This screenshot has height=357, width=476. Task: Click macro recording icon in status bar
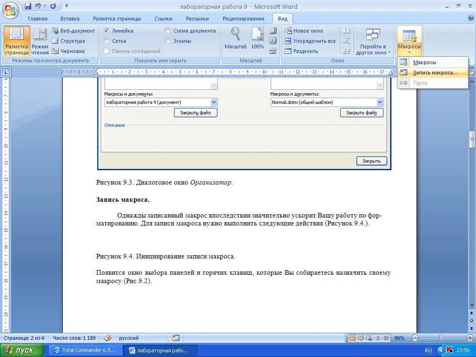tap(176, 338)
